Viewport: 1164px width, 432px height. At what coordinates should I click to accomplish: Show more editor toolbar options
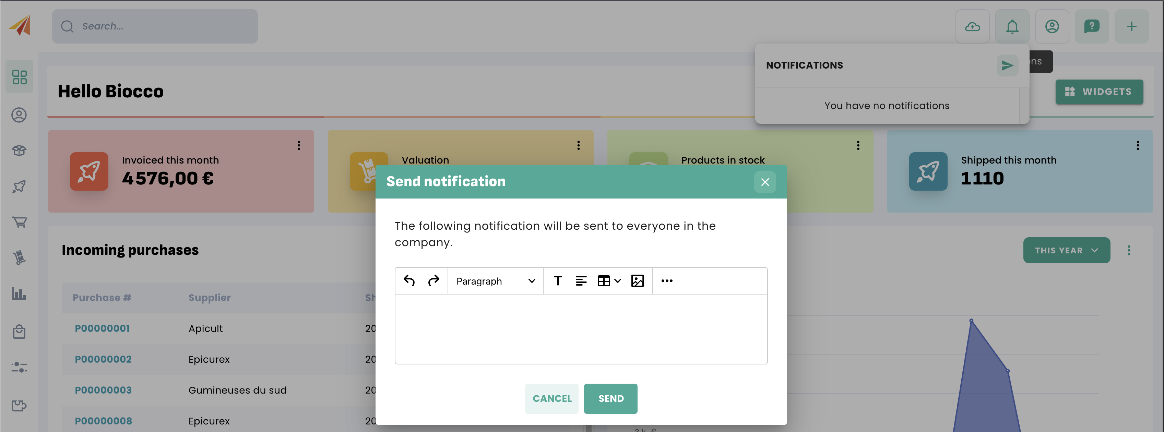click(x=666, y=280)
